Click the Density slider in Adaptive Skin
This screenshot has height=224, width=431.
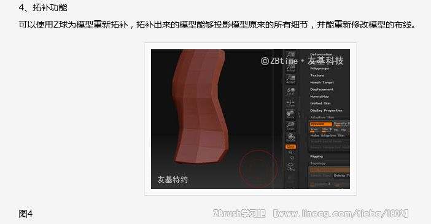(x=341, y=124)
